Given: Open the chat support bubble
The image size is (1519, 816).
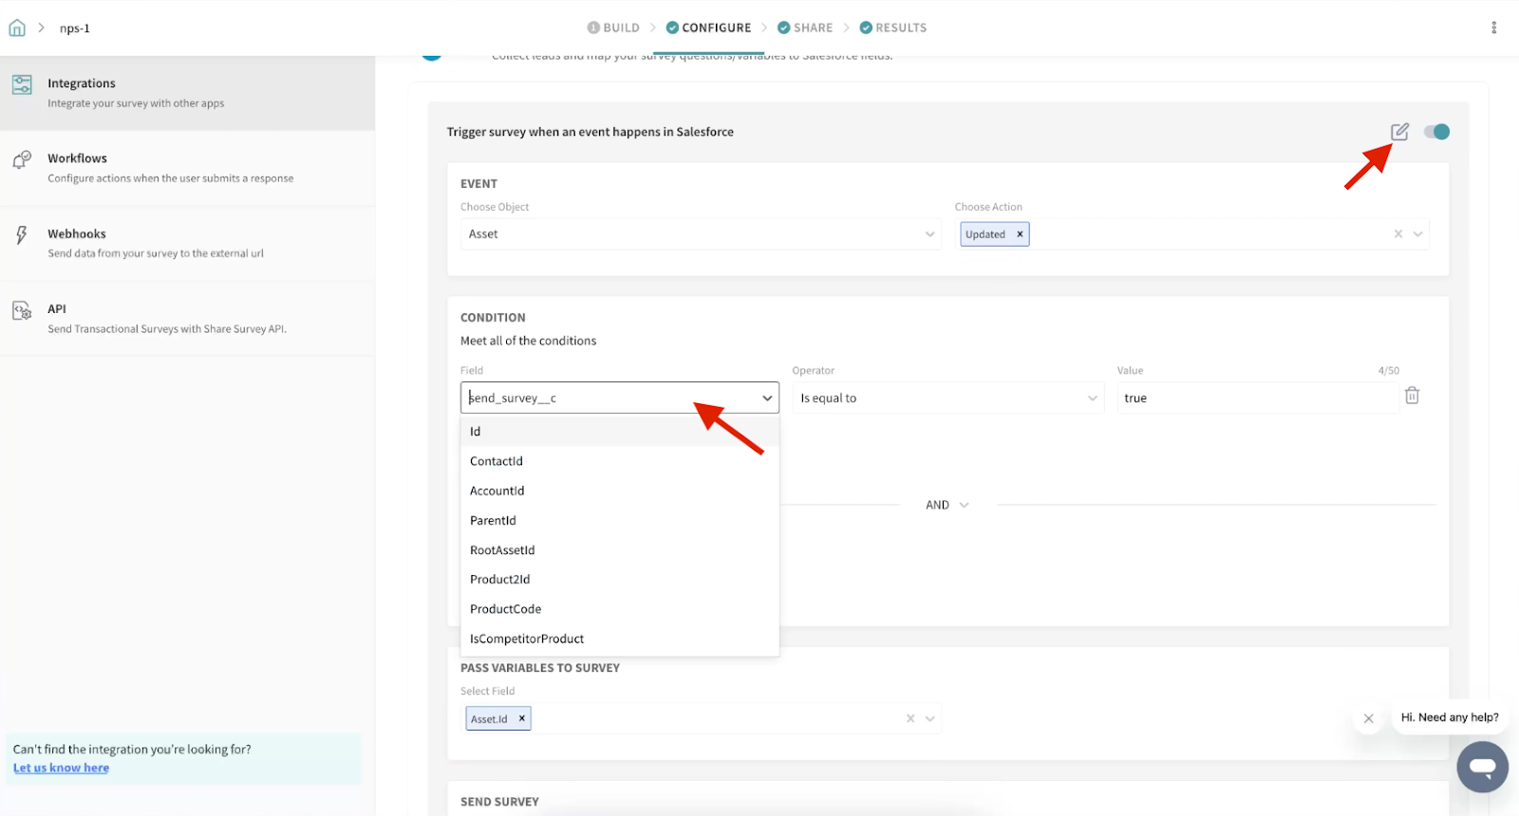Looking at the screenshot, I should [x=1482, y=766].
